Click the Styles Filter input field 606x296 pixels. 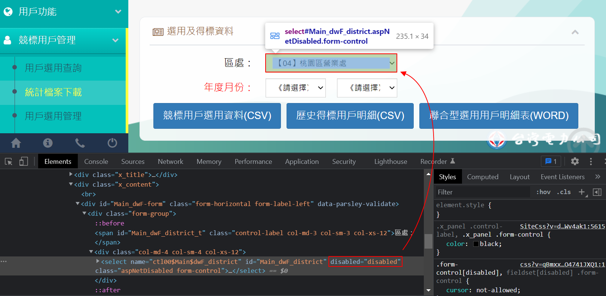(483, 192)
